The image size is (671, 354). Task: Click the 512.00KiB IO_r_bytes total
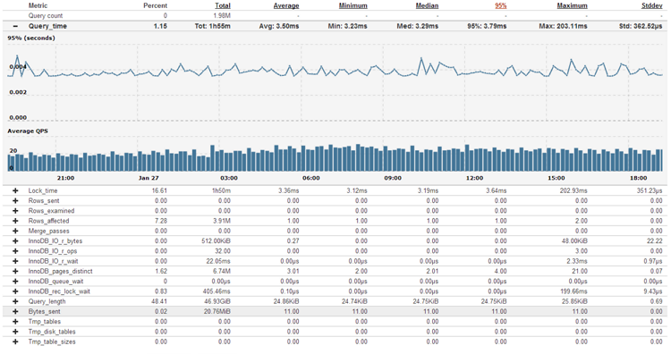[x=217, y=241]
